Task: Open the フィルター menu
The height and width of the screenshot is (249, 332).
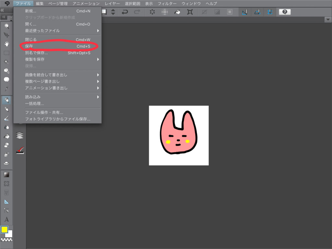Action: [167, 3]
